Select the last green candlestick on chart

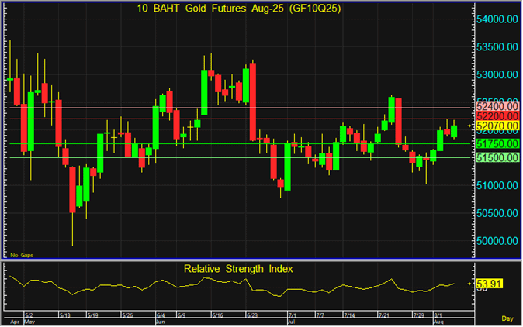pos(454,131)
